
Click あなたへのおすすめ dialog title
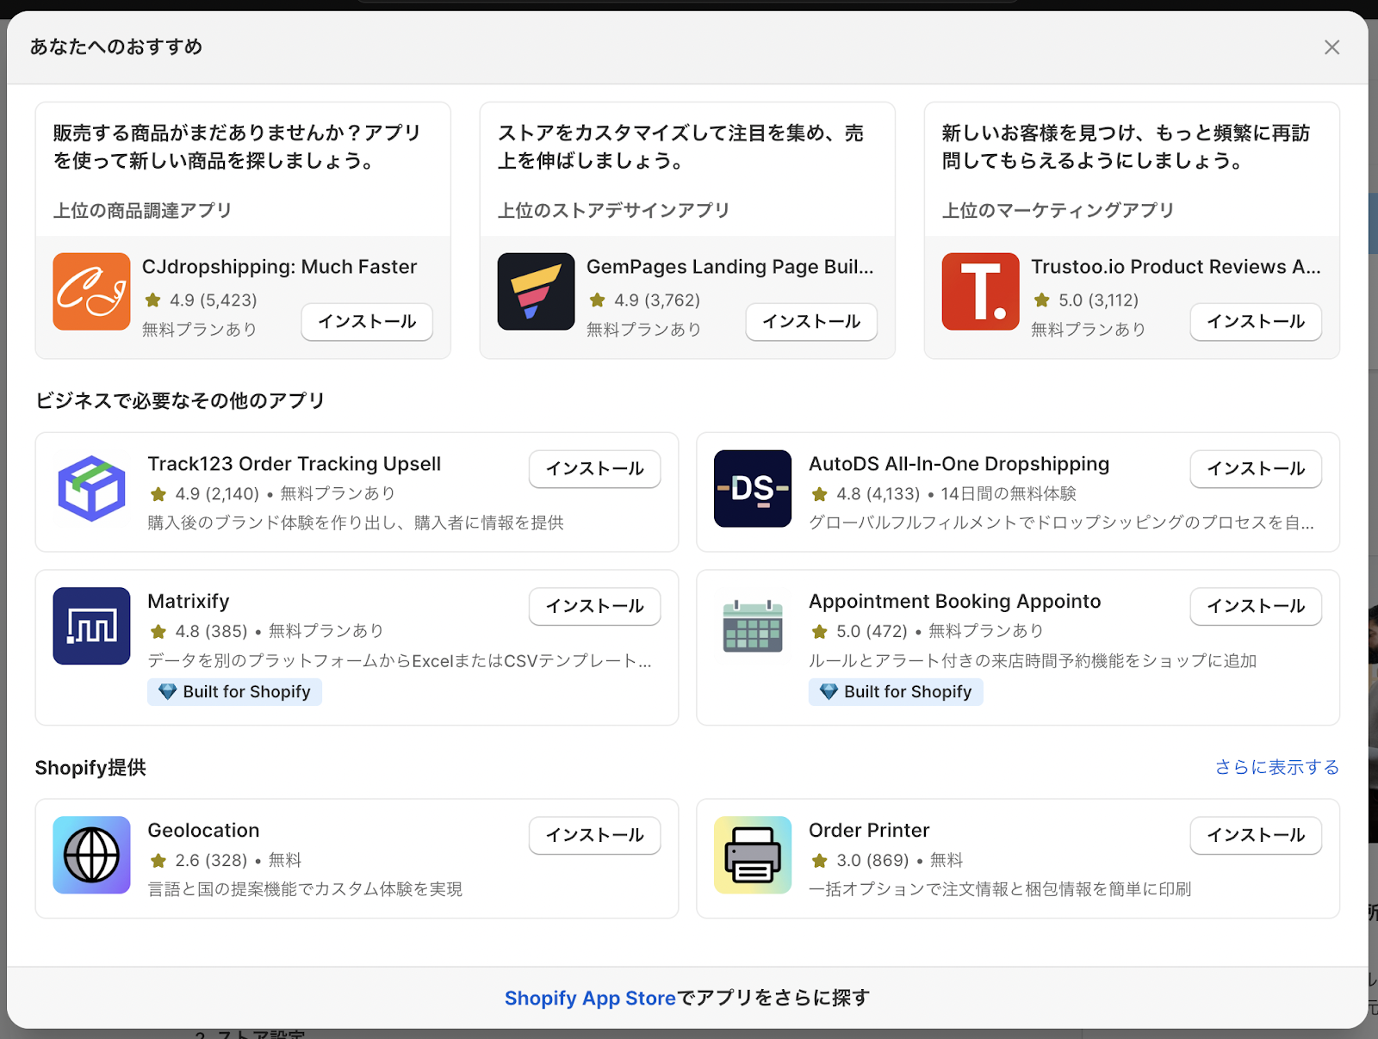coord(116,47)
